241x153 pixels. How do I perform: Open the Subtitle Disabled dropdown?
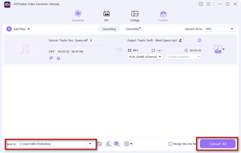click(183, 57)
